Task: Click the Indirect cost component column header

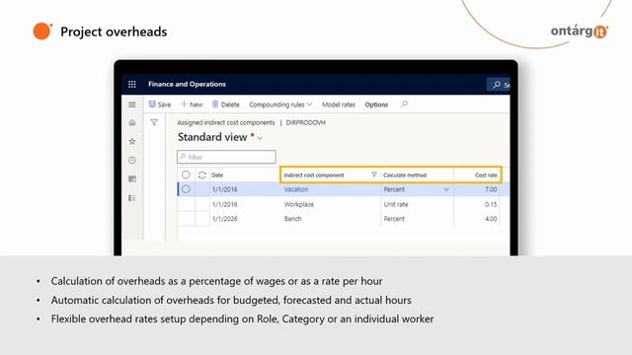Action: click(314, 176)
